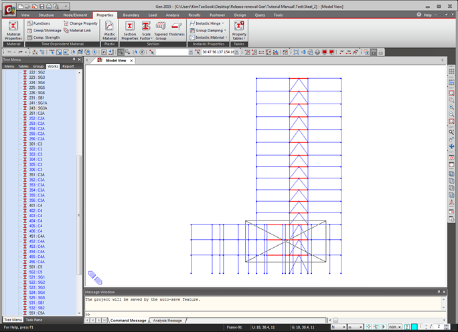Expand the Group Damping dropdown
The width and height of the screenshot is (458, 332).
point(208,31)
